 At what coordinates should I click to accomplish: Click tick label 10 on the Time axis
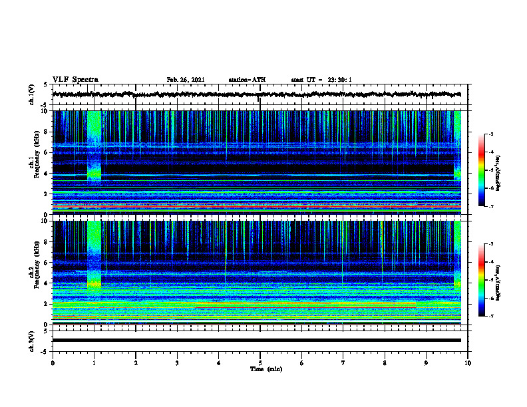(468, 363)
